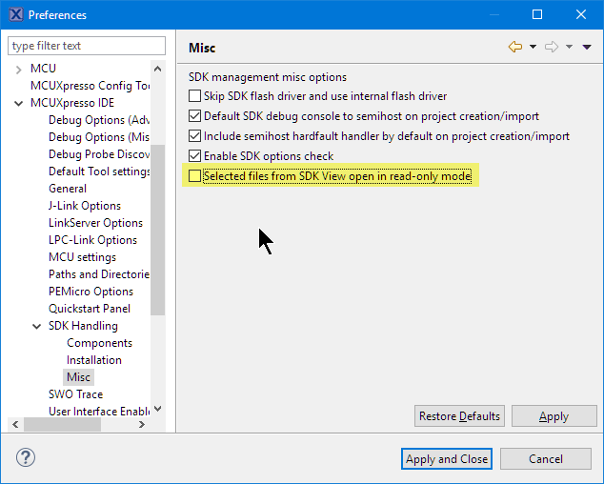
Task: Collapse the SDK Handling tree node
Action: coord(37,326)
